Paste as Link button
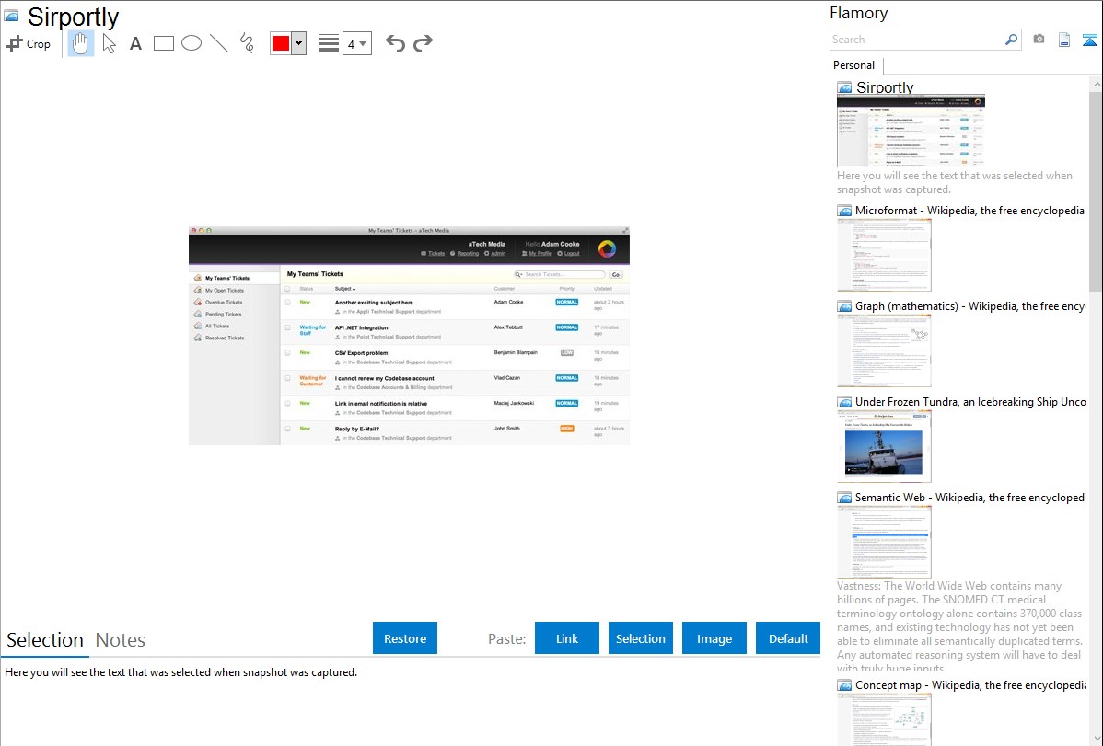Image resolution: width=1103 pixels, height=746 pixels. [x=567, y=638]
